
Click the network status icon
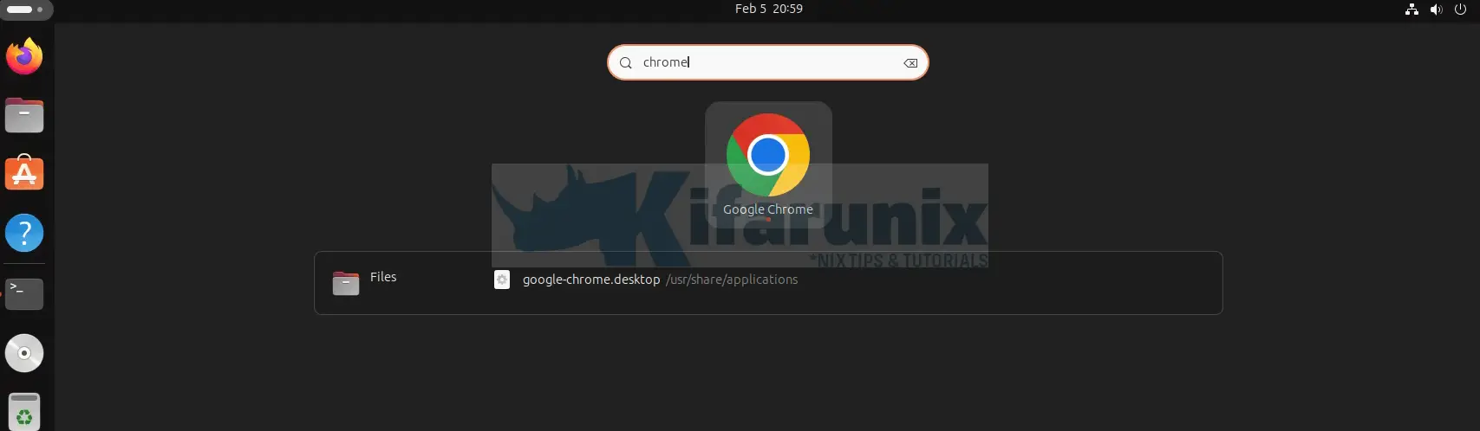(1412, 10)
